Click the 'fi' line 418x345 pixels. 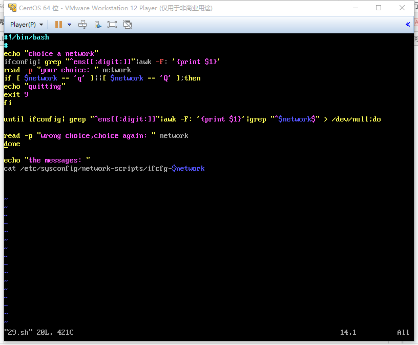tap(8, 103)
